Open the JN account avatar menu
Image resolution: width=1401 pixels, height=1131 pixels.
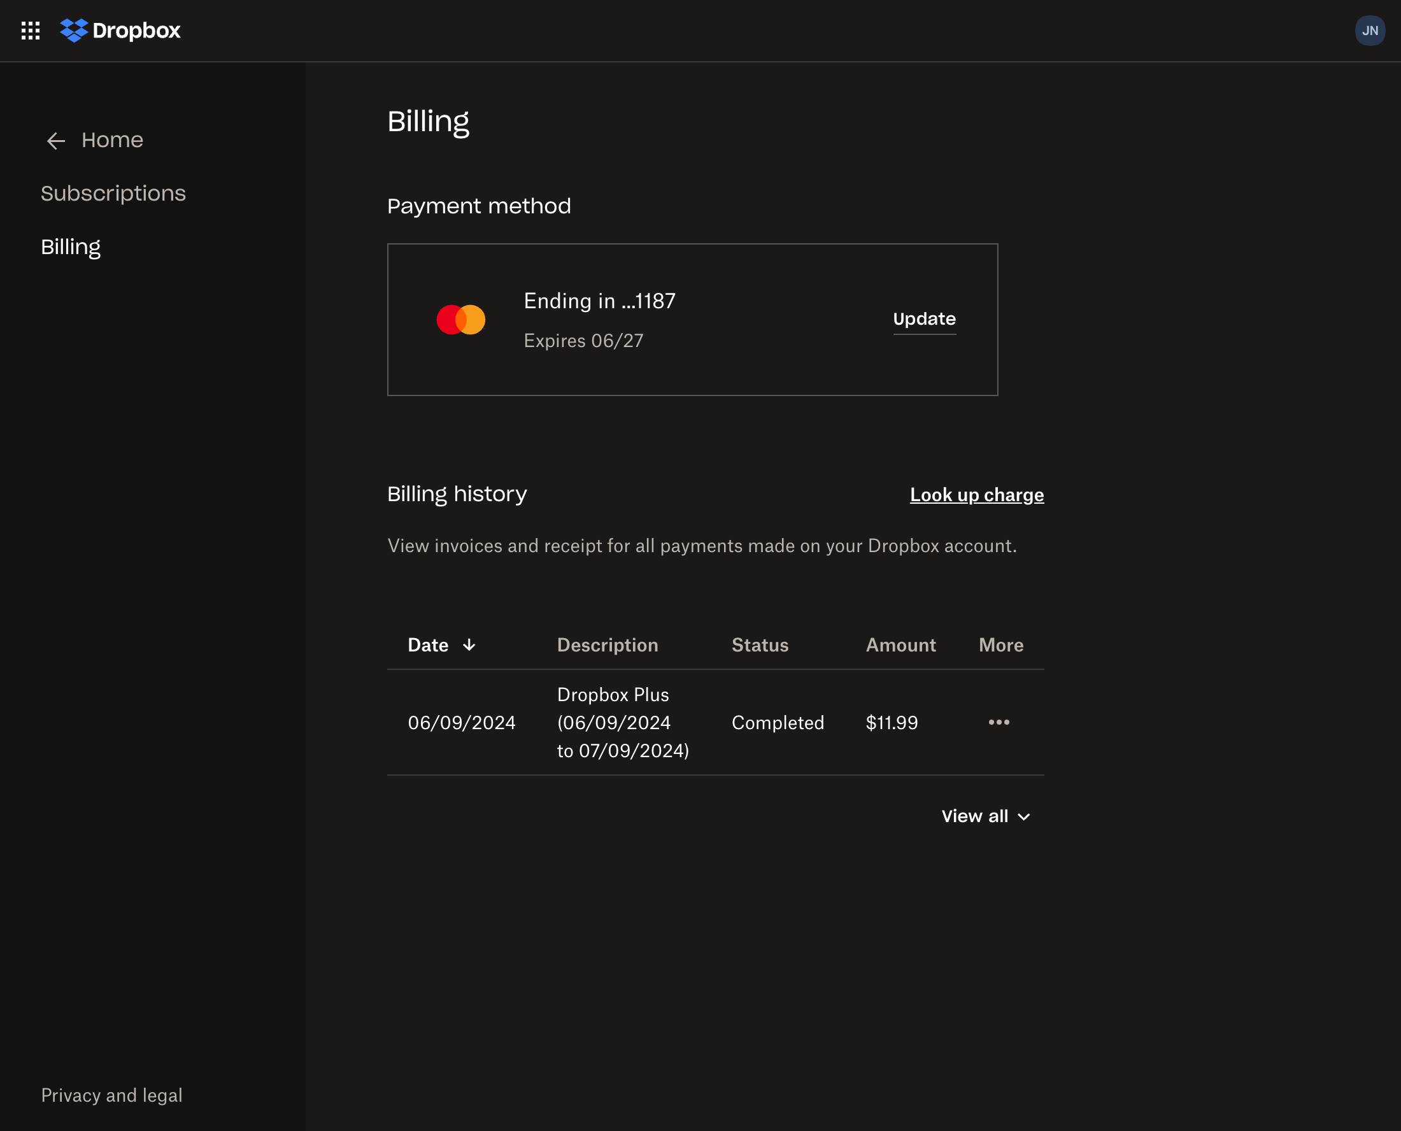(1370, 30)
